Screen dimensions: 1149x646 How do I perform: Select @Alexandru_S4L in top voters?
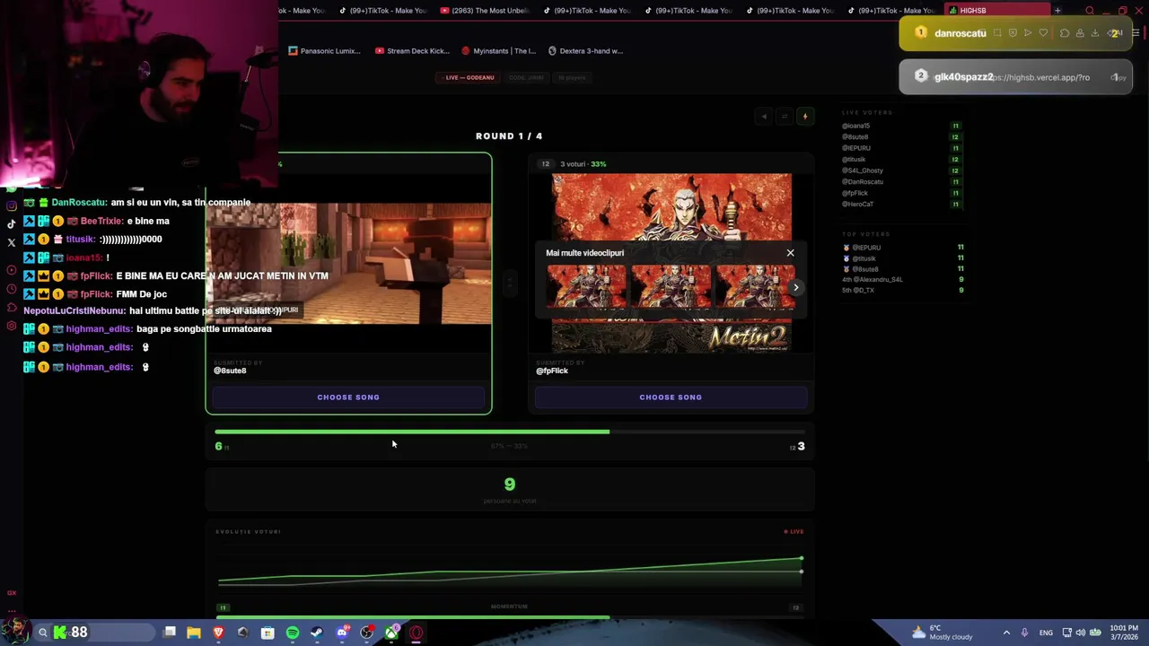click(873, 279)
